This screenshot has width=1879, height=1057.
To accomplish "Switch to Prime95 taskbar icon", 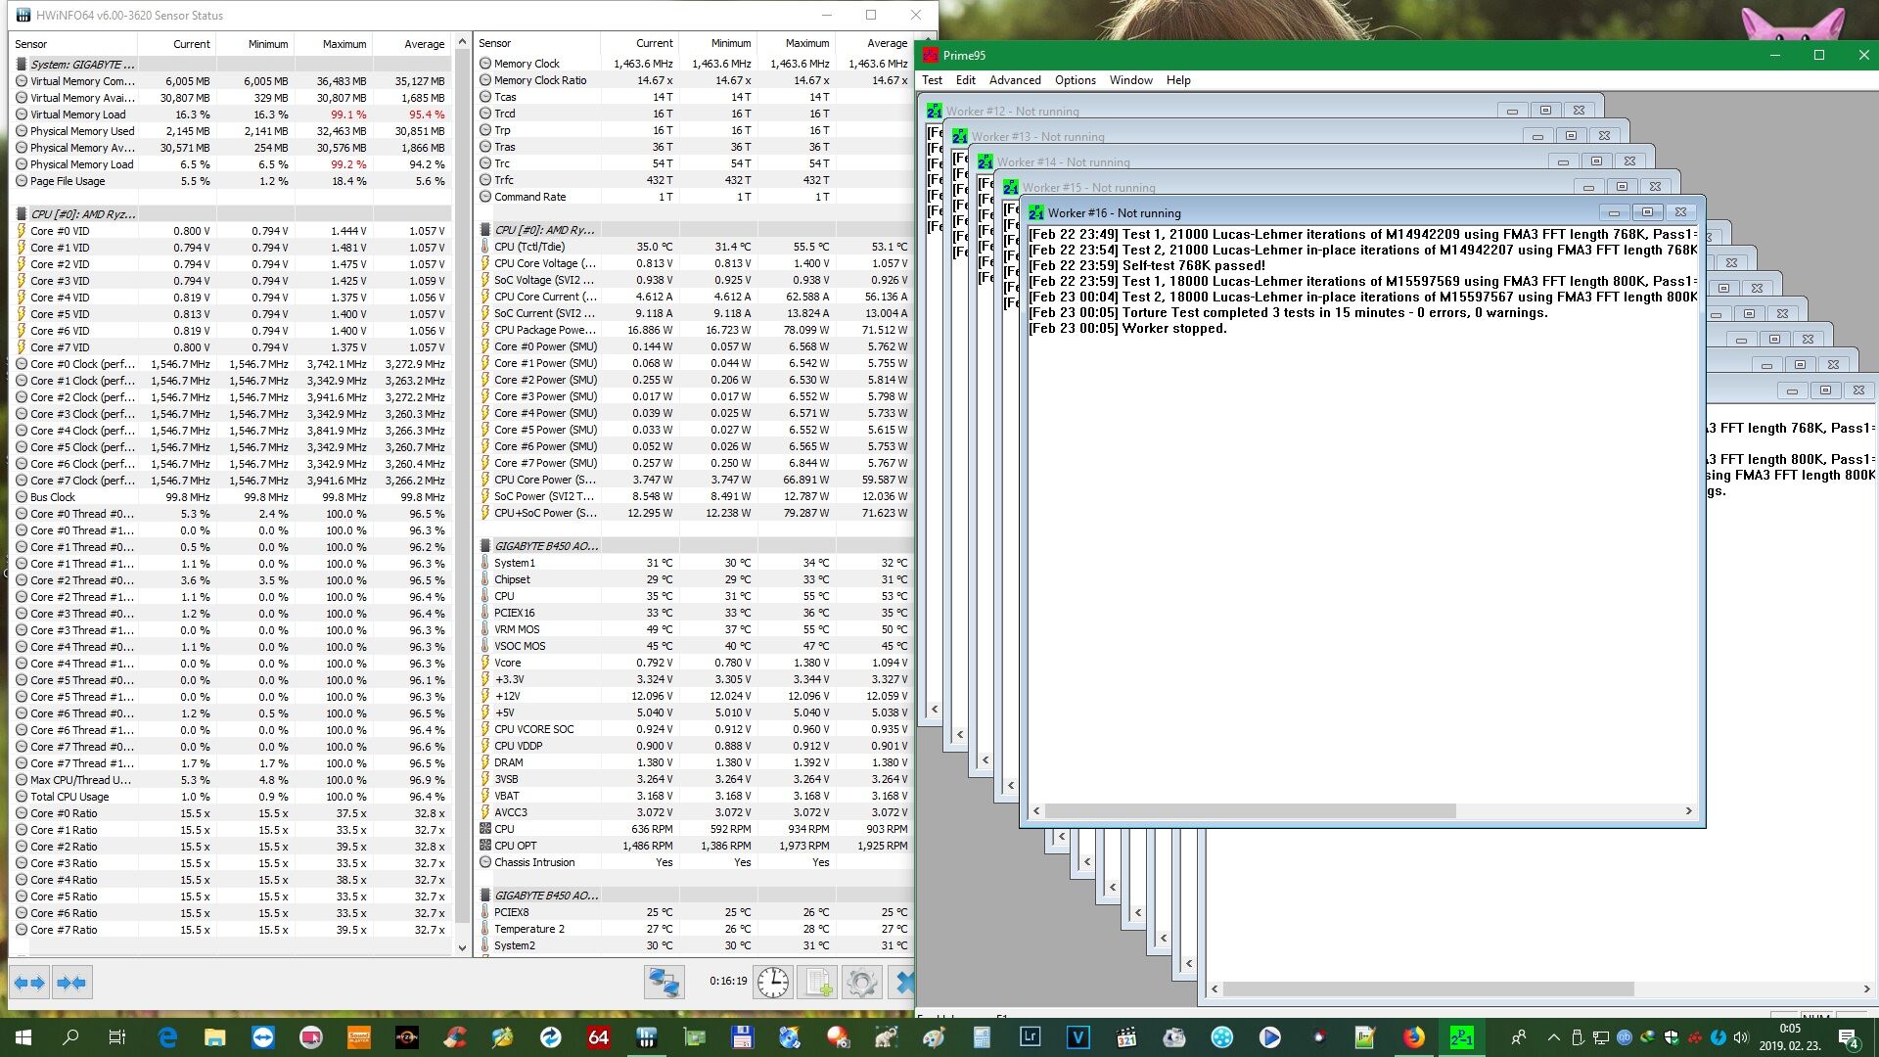I will (1461, 1037).
